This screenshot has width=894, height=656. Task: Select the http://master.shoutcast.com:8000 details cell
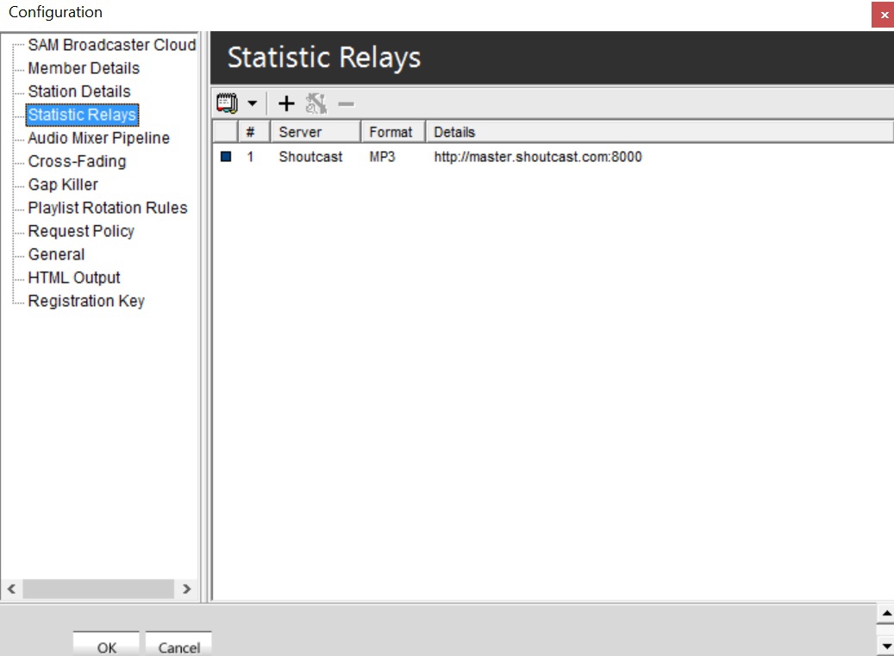[x=538, y=157]
